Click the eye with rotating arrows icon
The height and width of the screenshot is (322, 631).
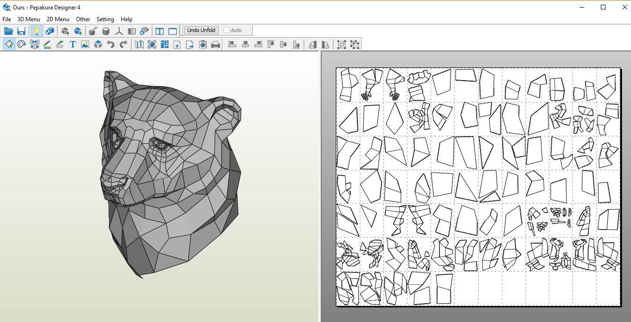(x=144, y=31)
